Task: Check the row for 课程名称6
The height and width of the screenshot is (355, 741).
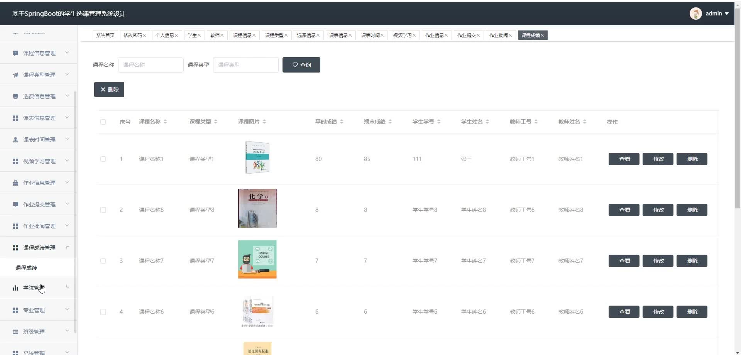Action: coord(103,312)
